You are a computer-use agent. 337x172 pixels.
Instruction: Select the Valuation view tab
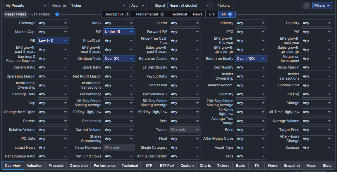[x=35, y=166]
